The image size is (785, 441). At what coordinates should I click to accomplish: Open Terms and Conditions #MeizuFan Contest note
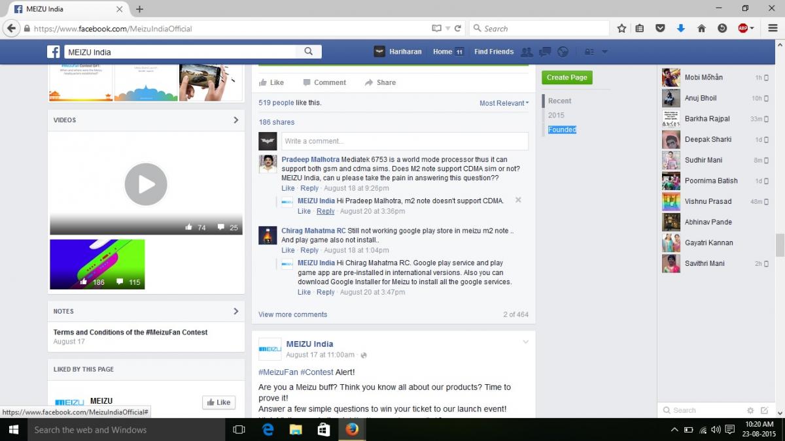pyautogui.click(x=130, y=333)
